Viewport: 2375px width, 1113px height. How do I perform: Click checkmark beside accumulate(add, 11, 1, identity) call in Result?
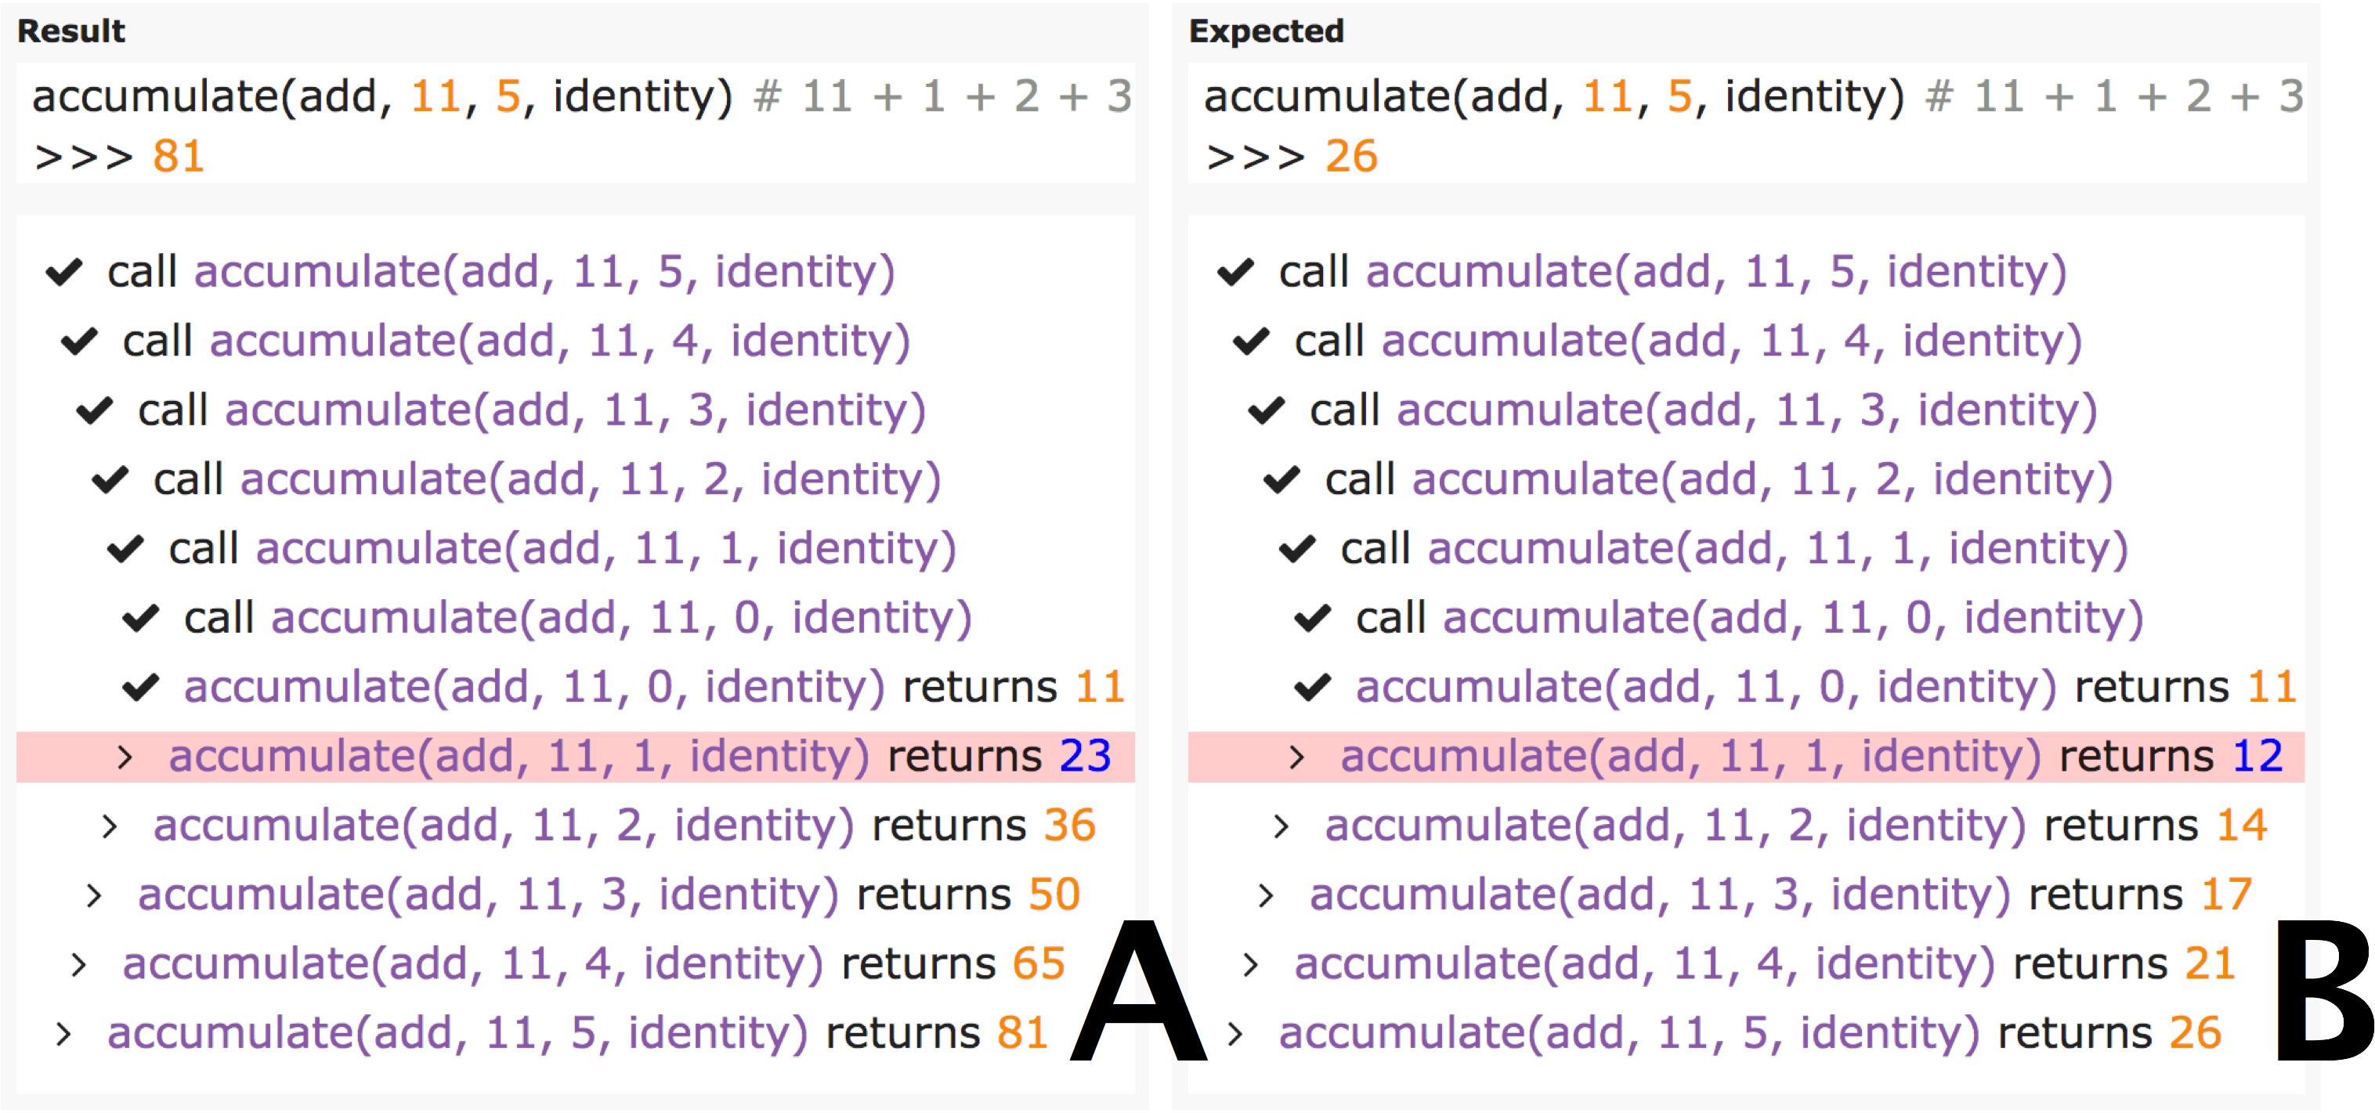(125, 548)
